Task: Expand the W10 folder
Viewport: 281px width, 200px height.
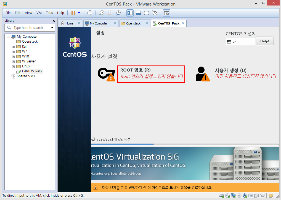Action: pyautogui.click(x=13, y=57)
